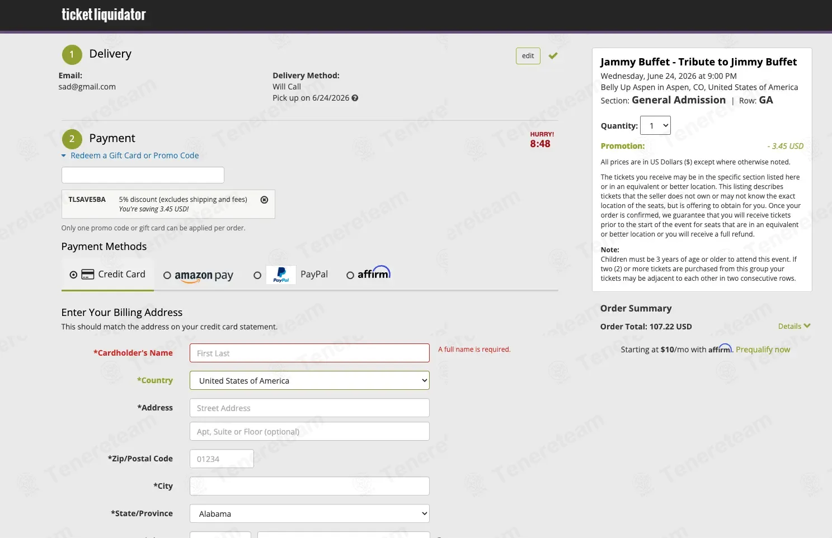Click the TLSAVE5BA promo code text
The width and height of the screenshot is (832, 538).
coord(87,200)
